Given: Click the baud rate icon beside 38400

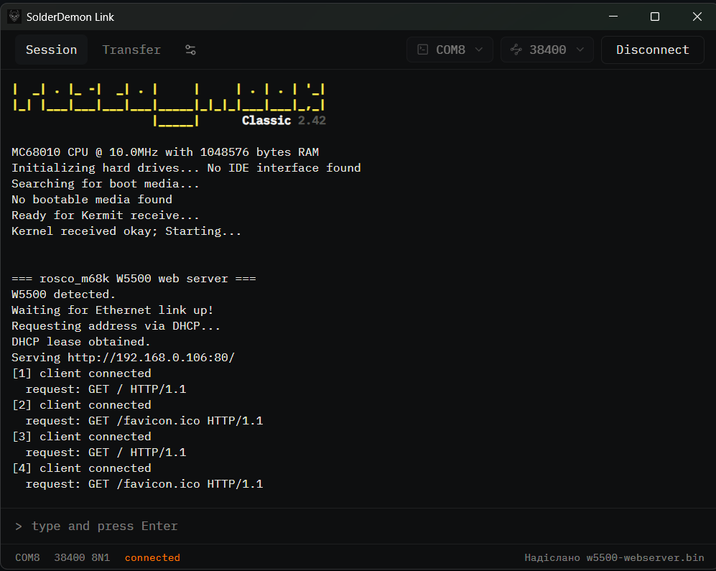Looking at the screenshot, I should pos(516,50).
